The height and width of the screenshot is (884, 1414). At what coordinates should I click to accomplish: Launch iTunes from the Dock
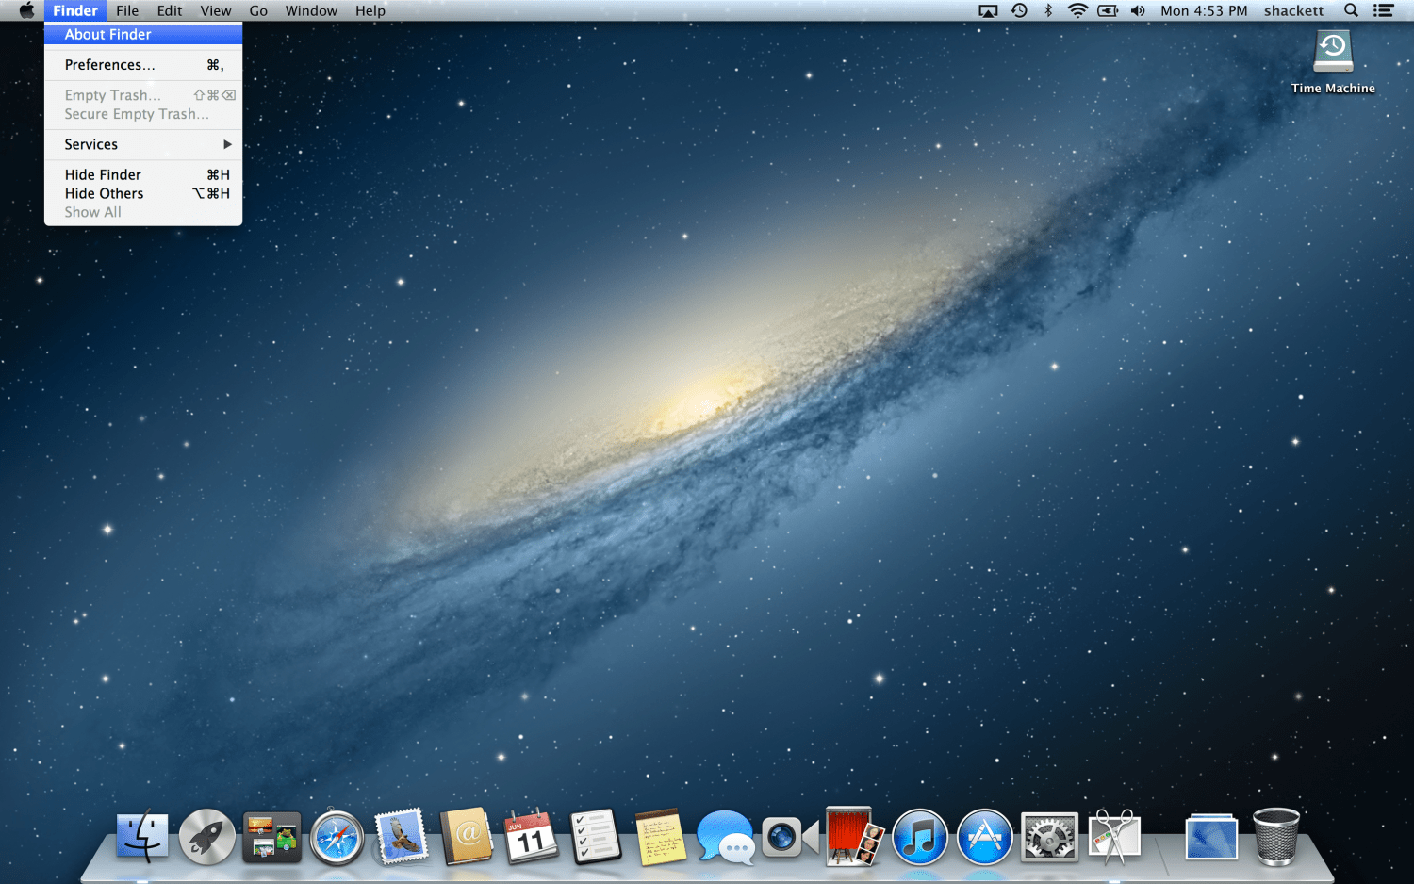[919, 837]
